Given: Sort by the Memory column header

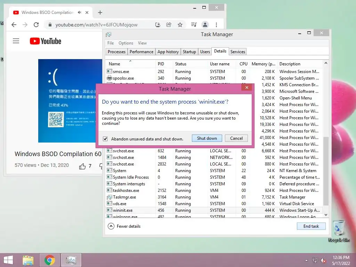Looking at the screenshot, I should tap(264, 64).
